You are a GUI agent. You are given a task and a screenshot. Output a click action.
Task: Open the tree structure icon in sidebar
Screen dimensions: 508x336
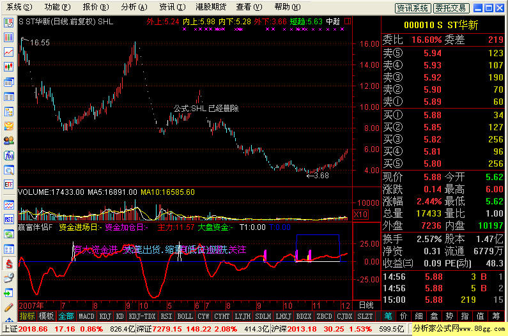tap(8, 112)
